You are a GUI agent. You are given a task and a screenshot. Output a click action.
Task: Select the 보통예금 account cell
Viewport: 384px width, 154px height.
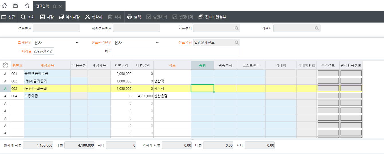click(47, 96)
